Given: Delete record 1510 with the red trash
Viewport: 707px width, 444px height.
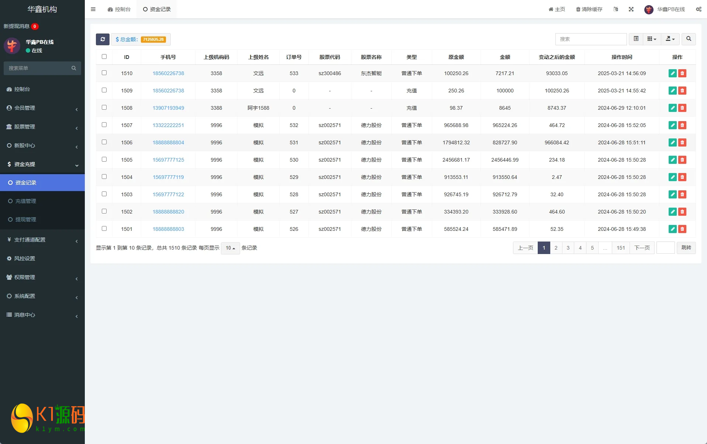Looking at the screenshot, I should pyautogui.click(x=682, y=73).
